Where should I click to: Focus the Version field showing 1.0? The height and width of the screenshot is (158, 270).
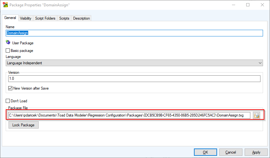point(134,79)
